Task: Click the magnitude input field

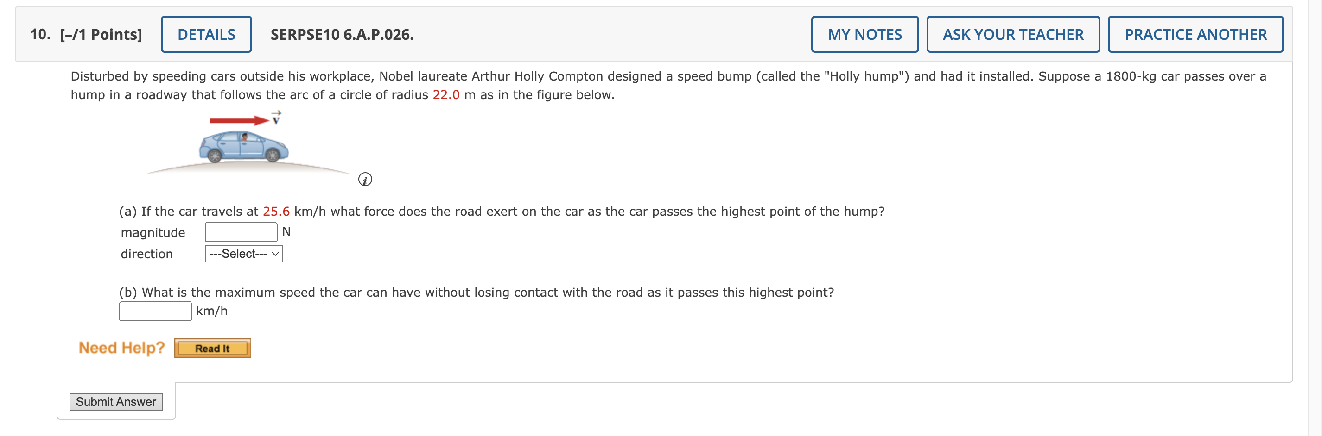Action: [x=240, y=231]
